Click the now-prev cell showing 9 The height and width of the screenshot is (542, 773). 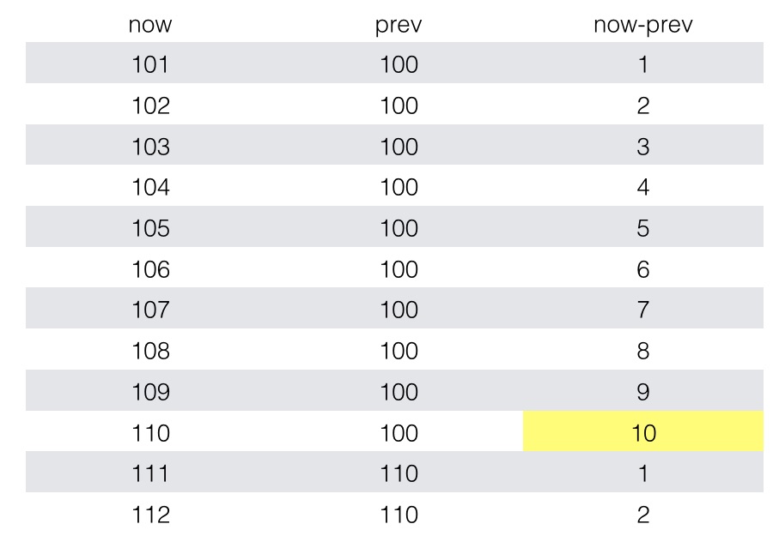pos(642,392)
